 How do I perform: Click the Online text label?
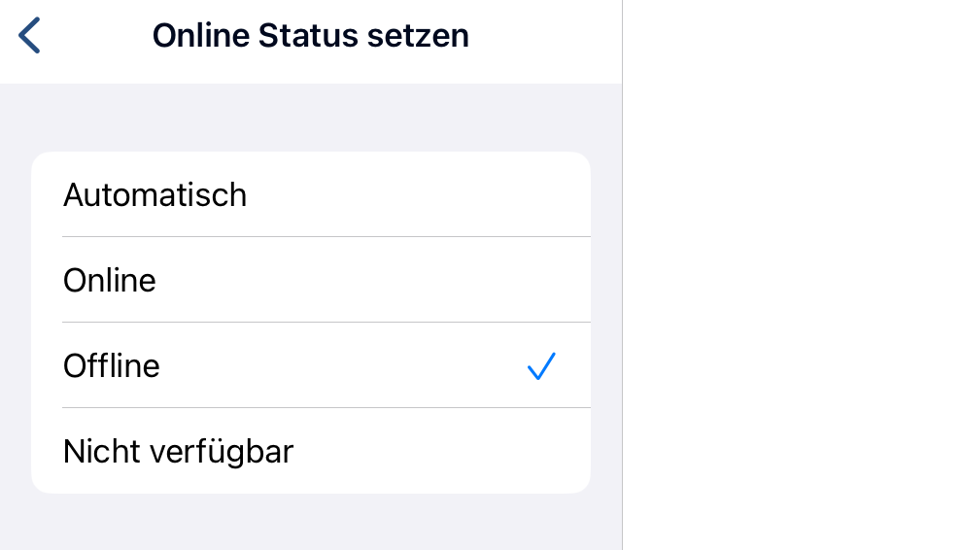pyautogui.click(x=110, y=281)
